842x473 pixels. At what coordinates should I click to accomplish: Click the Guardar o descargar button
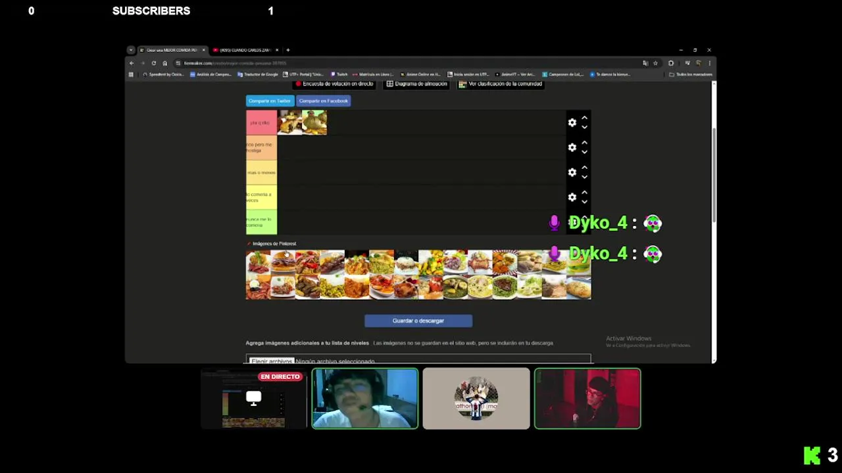(418, 321)
